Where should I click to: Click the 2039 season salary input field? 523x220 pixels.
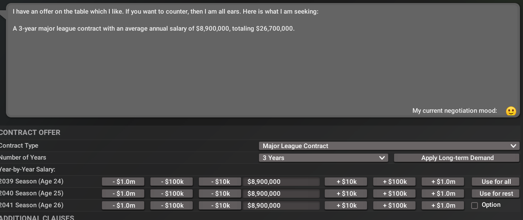click(x=281, y=182)
